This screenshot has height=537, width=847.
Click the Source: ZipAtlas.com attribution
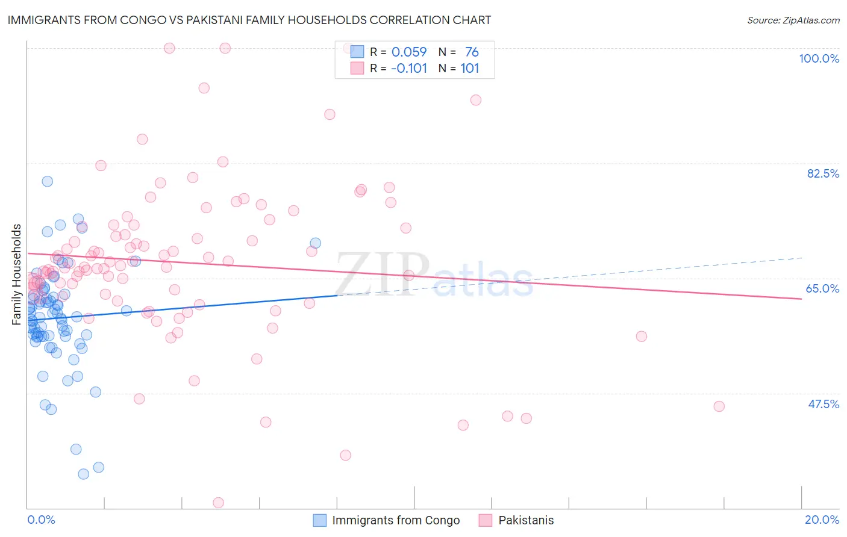793,20
